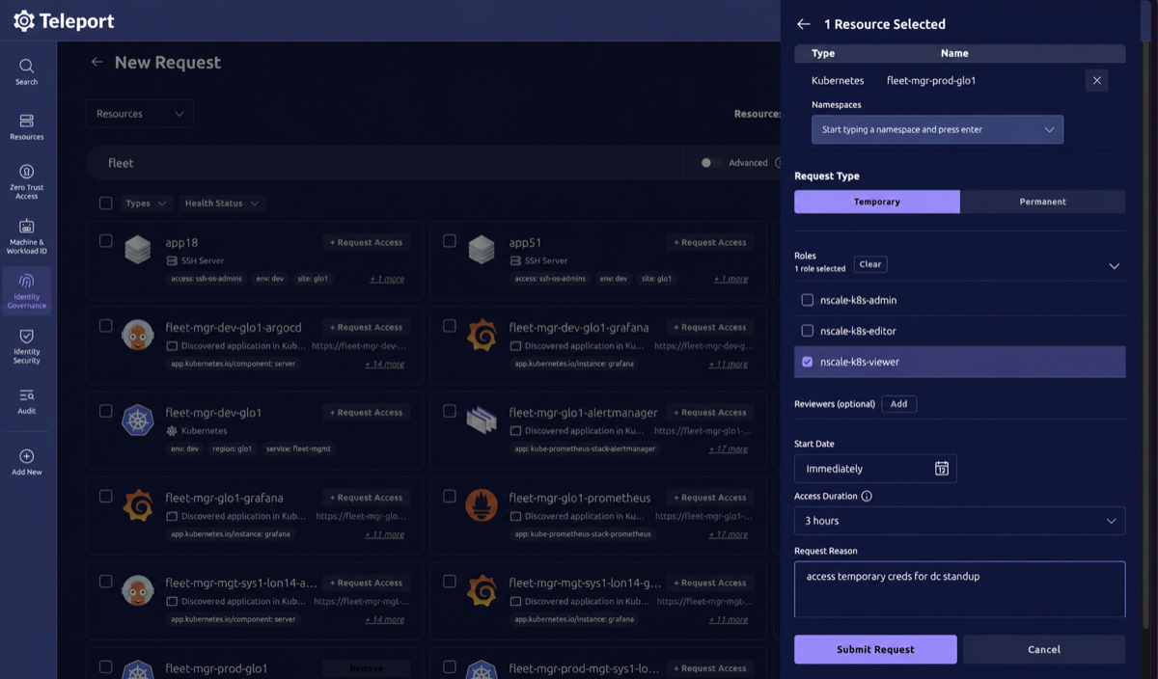
Task: Open the Namespaces combo box
Action: [x=937, y=129]
